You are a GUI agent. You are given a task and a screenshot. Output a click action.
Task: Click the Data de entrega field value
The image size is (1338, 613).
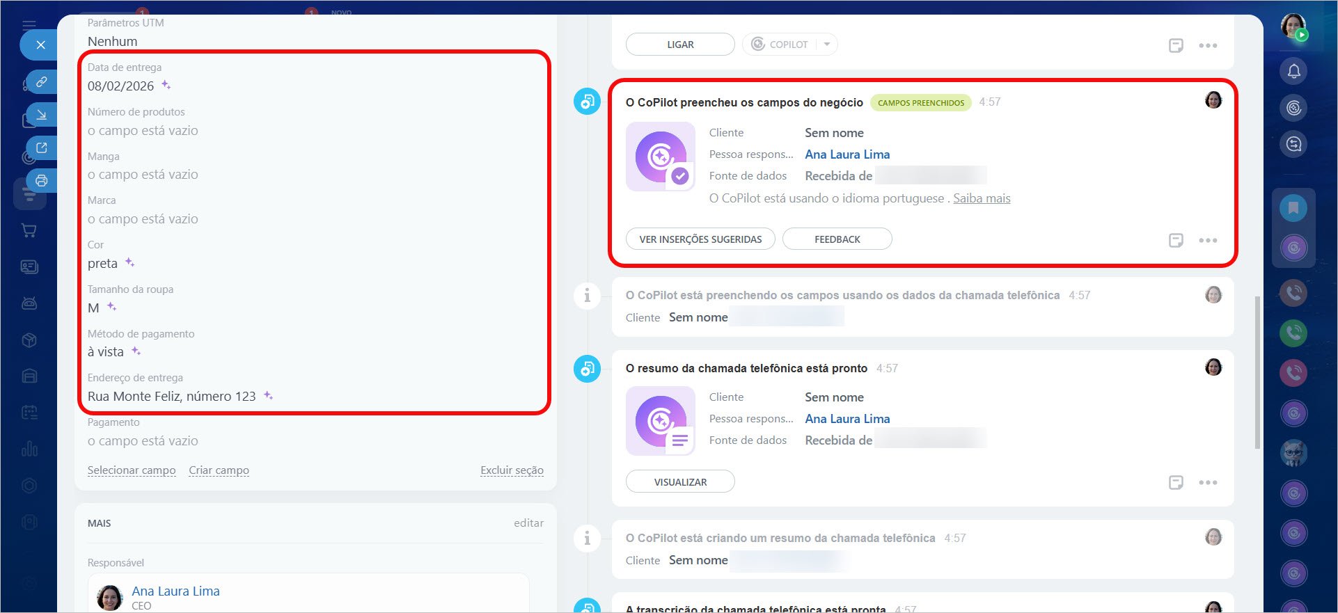(x=120, y=86)
